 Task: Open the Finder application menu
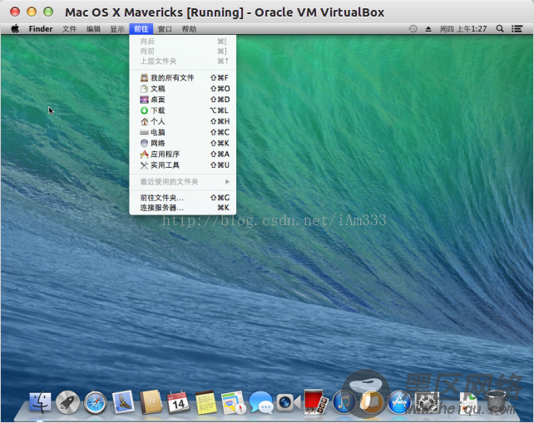point(41,29)
